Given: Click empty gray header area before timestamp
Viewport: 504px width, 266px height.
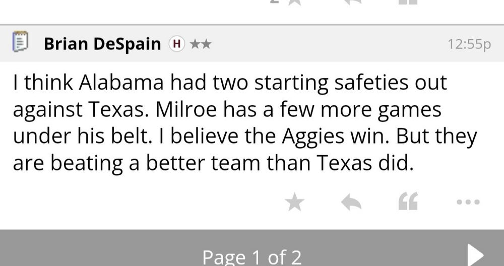Looking at the screenshot, I should click(x=328, y=44).
